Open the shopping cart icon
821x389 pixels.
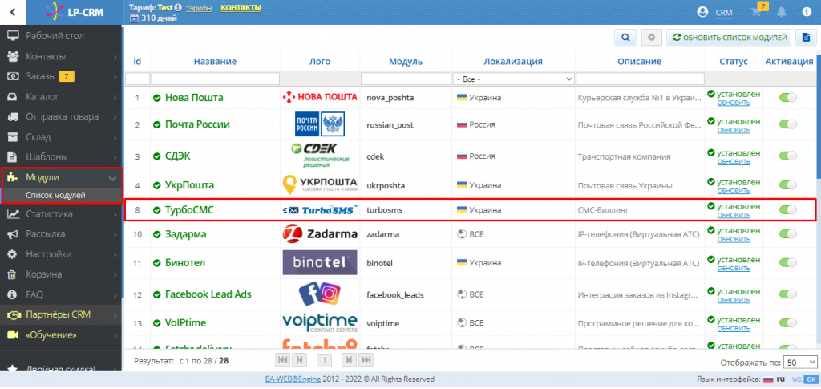coord(755,13)
